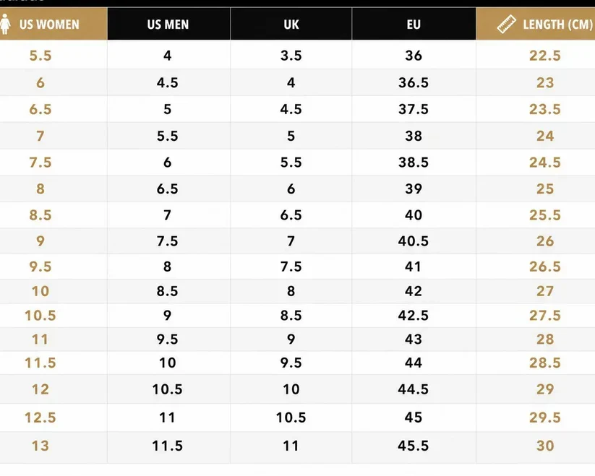The height and width of the screenshot is (476, 595).
Task: Select EU size 40.5 cell
Action: click(414, 241)
